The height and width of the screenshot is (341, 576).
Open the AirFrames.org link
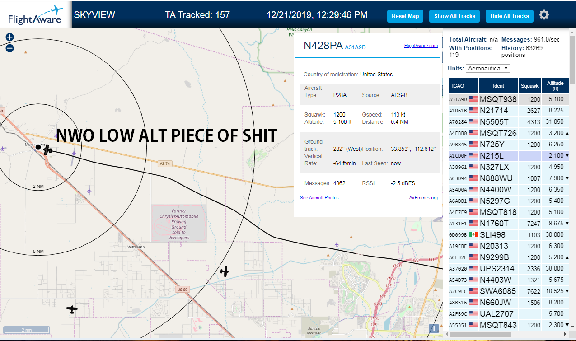pyautogui.click(x=423, y=198)
